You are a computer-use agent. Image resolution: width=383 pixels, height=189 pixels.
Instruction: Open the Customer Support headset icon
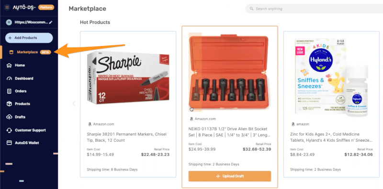coord(9,130)
